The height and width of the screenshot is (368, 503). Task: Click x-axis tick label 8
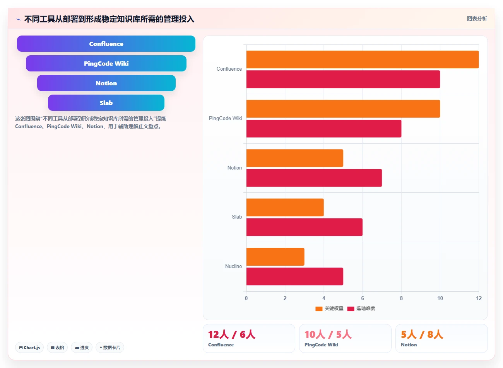[401, 298]
